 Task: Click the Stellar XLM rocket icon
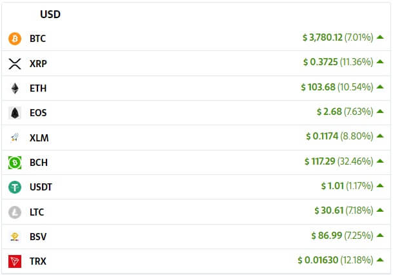pos(15,137)
